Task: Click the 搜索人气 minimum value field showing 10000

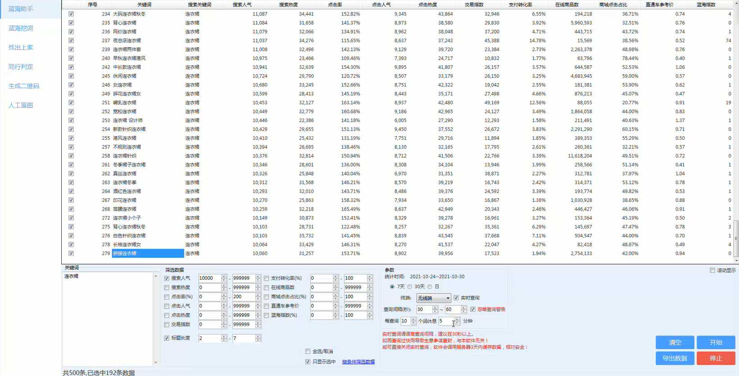Action: click(x=209, y=278)
